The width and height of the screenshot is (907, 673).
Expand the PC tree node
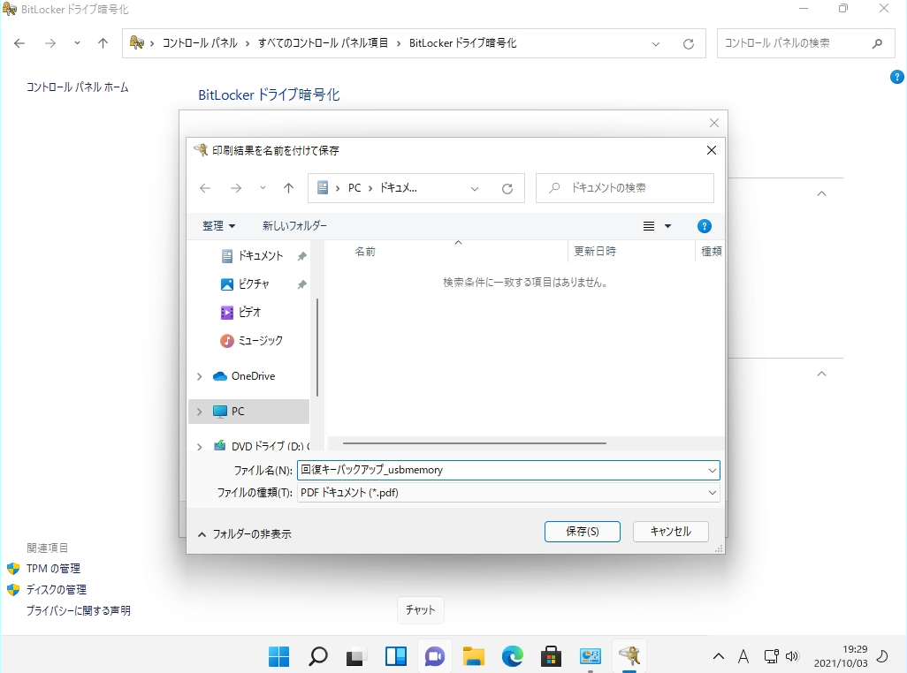(x=200, y=412)
